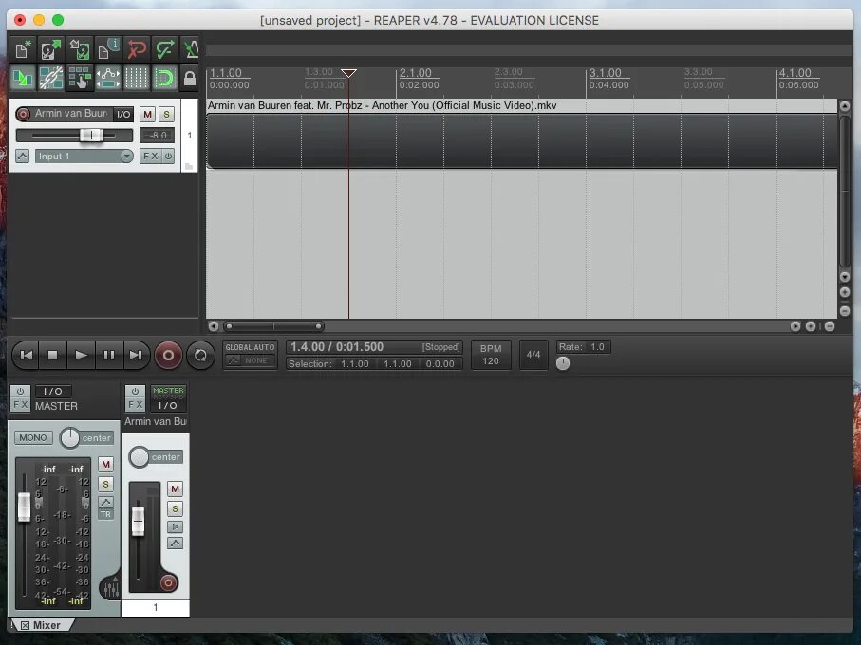The image size is (861, 645).
Task: Click the Rate 1.0 value field
Action: point(597,346)
